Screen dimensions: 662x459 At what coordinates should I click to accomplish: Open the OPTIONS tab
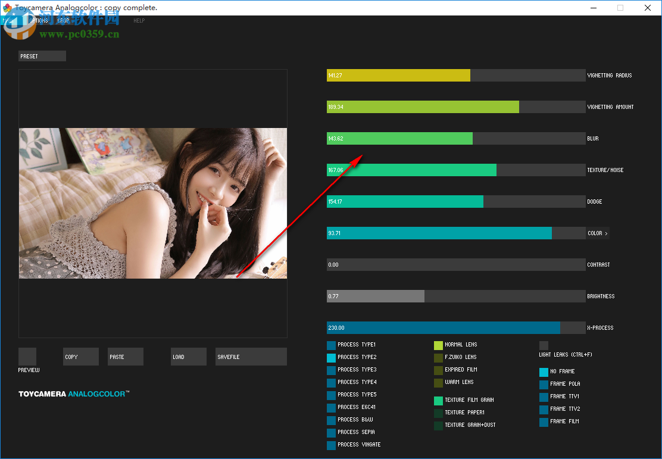[39, 21]
